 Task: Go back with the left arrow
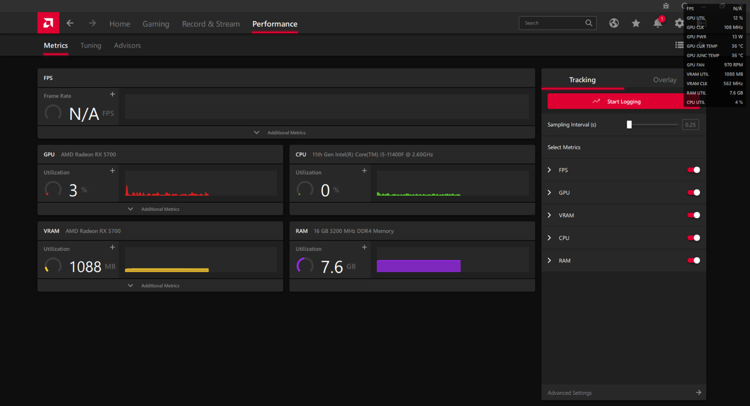pyautogui.click(x=70, y=23)
